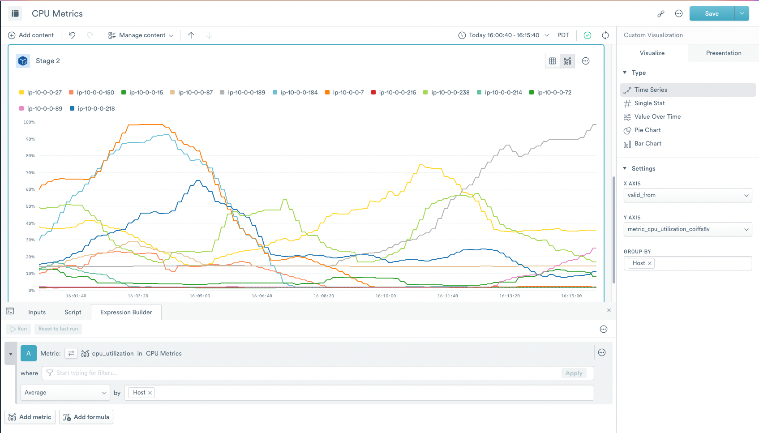
Task: Open the Y AXIS metric_cpu_utilization dropdown
Action: coord(688,229)
